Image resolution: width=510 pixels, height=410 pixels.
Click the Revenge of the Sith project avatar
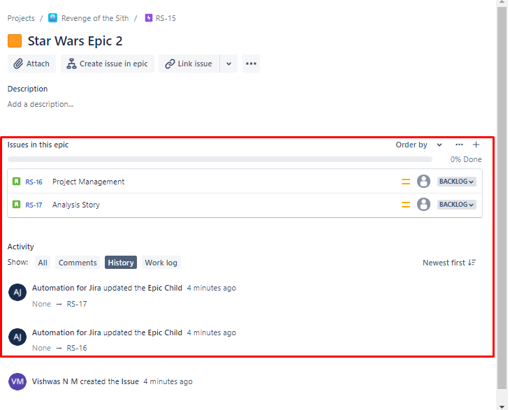[x=52, y=18]
